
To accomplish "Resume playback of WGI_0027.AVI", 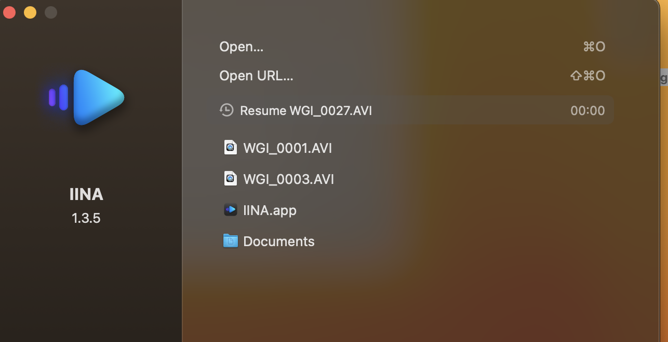I will (414, 110).
